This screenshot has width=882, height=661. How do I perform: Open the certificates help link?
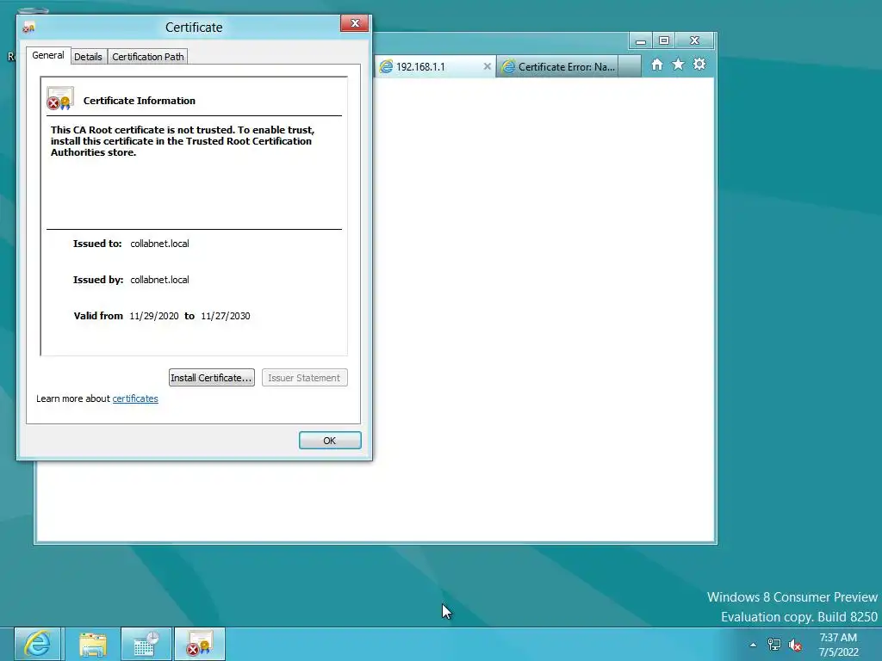tap(135, 398)
